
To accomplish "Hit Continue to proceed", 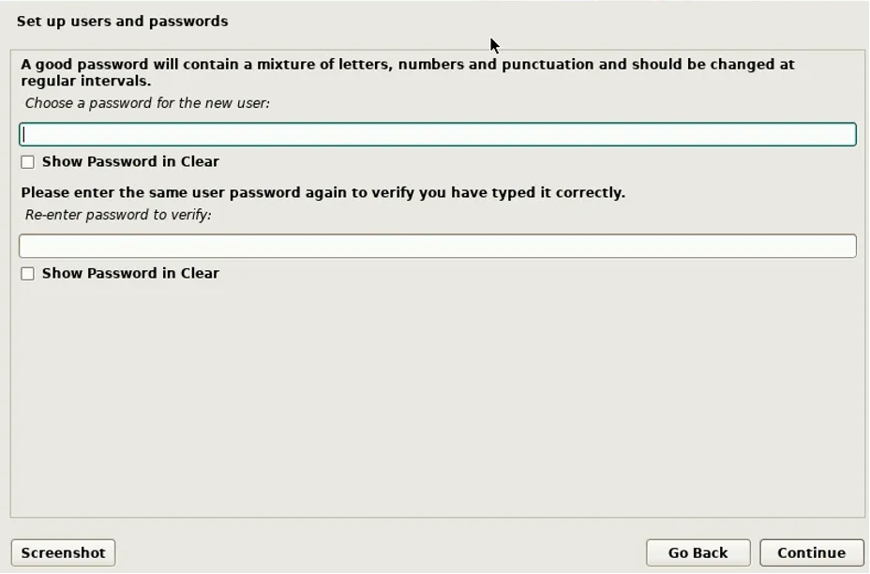I will coord(811,552).
